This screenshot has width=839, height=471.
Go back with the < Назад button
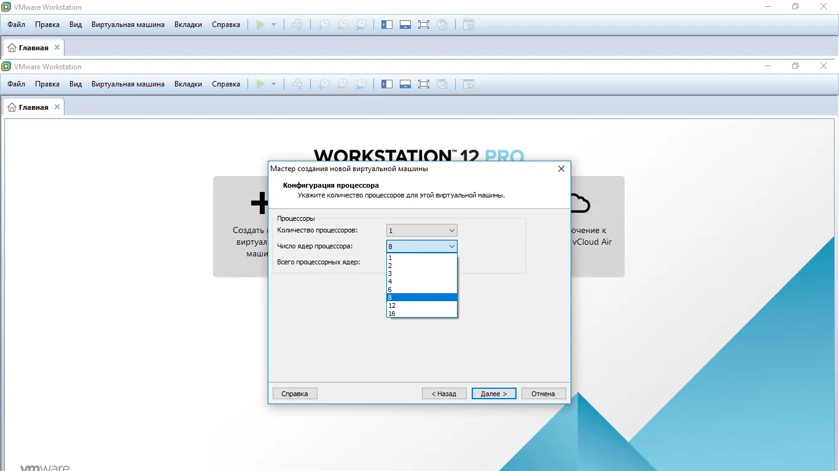[444, 394]
